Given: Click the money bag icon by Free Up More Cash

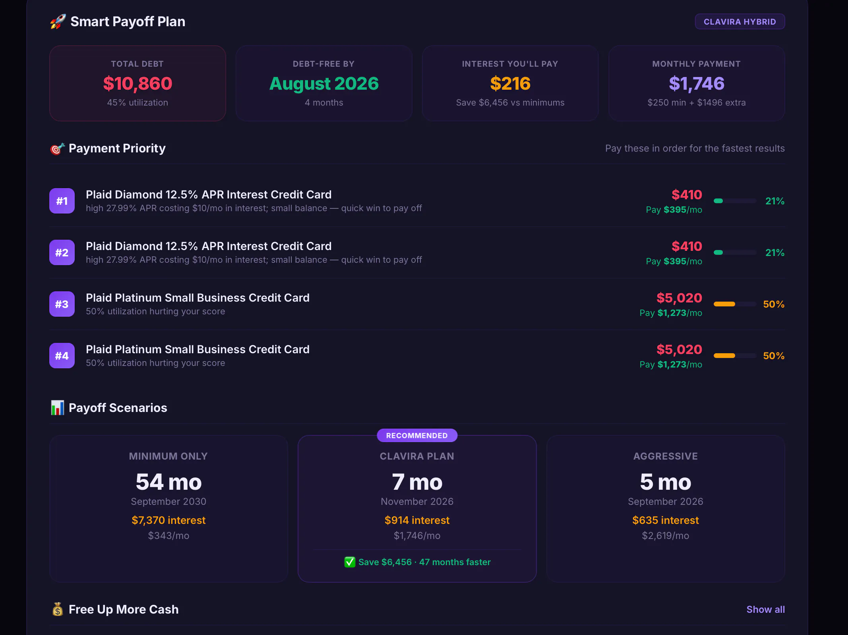Looking at the screenshot, I should (x=58, y=609).
